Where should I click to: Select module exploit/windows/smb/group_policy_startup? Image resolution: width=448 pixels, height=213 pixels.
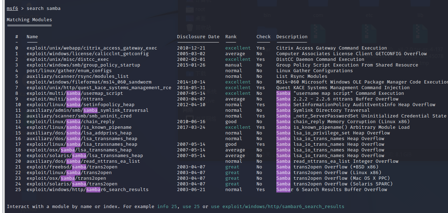(x=83, y=65)
